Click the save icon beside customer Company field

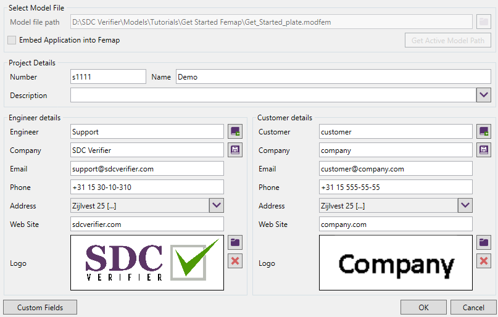(484, 150)
